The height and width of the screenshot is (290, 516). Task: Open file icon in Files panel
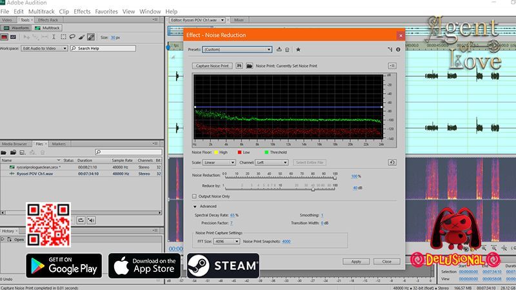click(4, 152)
